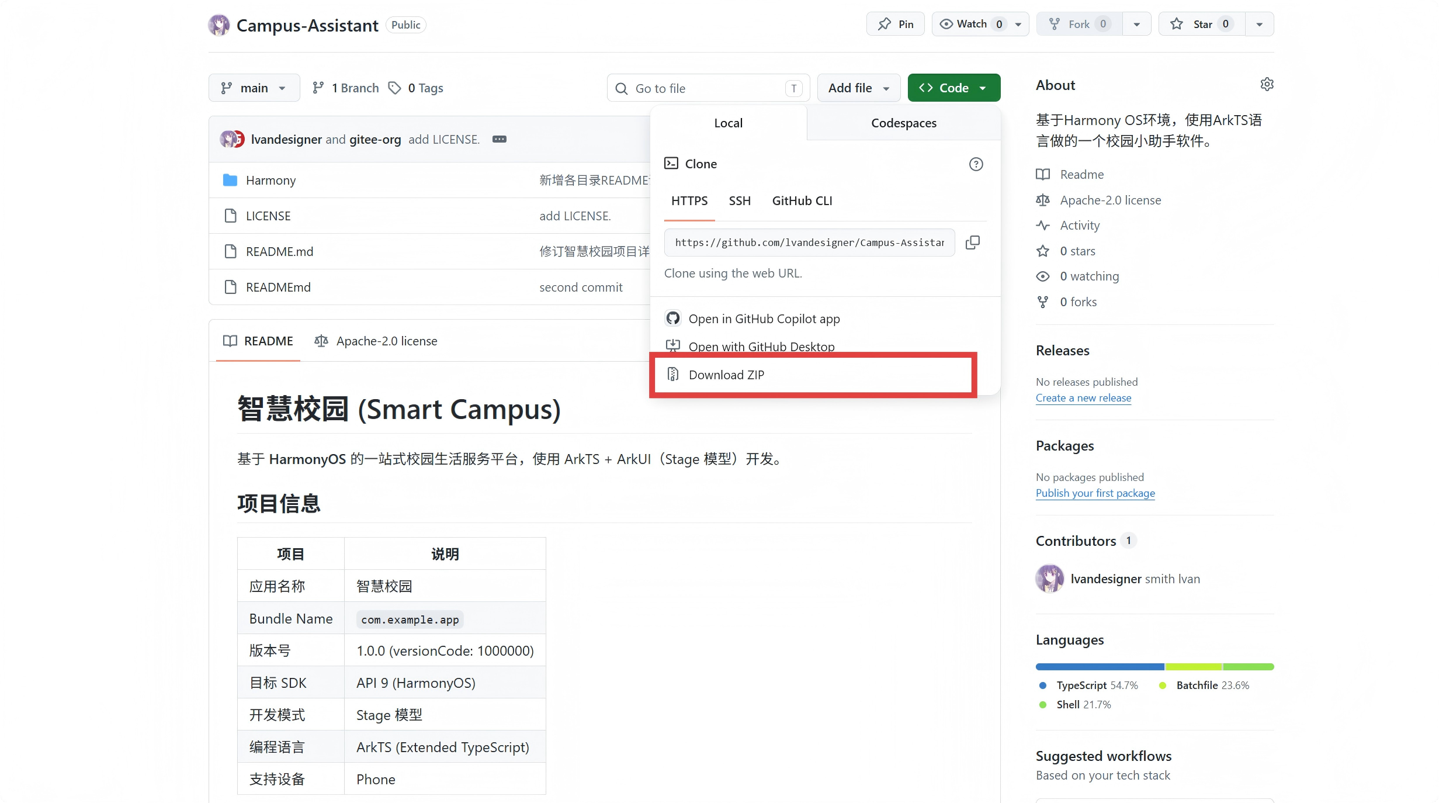The height and width of the screenshot is (803, 1439).
Task: Open the Batchfile 23.6% language link
Action: [x=1205, y=686]
